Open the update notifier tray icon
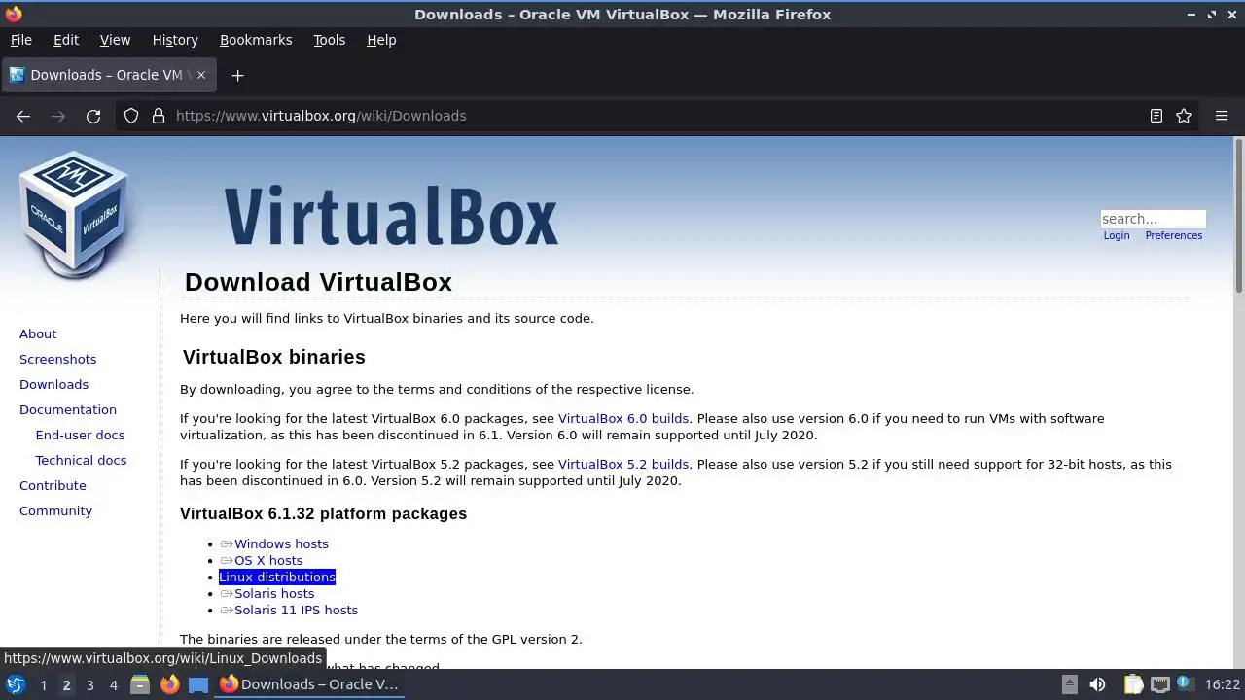 point(1186,684)
